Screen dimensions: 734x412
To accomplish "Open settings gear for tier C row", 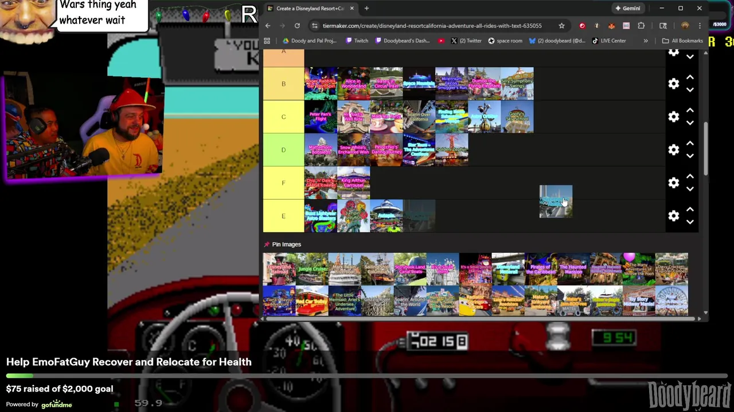I will point(674,117).
